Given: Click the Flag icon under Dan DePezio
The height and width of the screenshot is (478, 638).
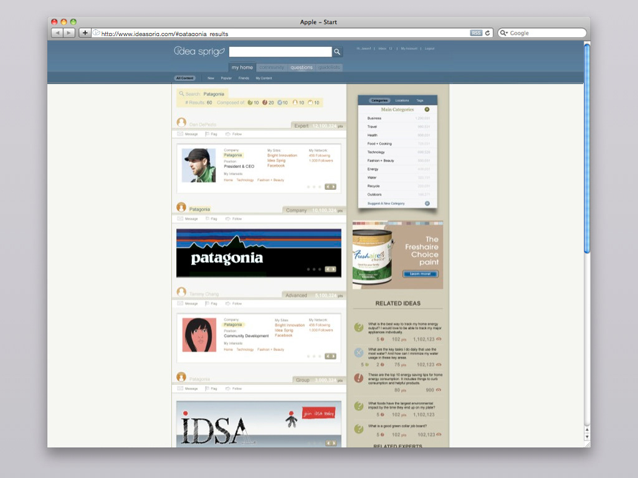Looking at the screenshot, I should [207, 134].
